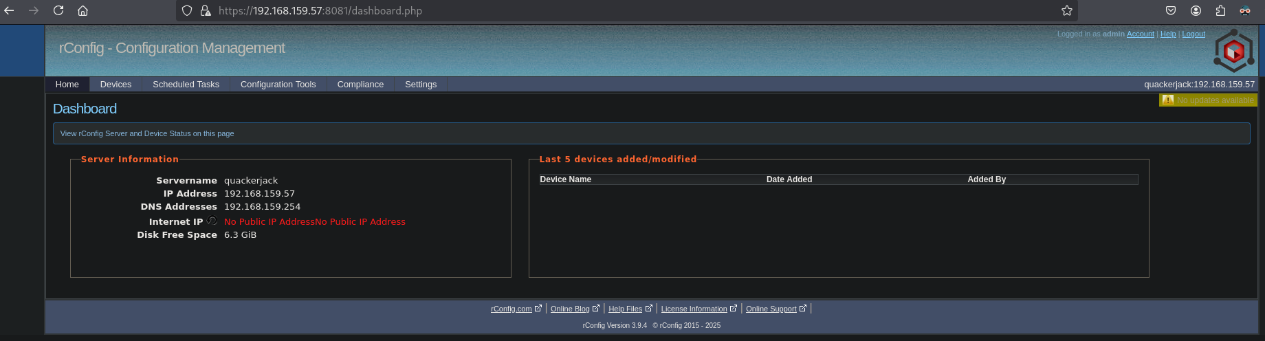Bookmark page with the star icon

point(1066,10)
